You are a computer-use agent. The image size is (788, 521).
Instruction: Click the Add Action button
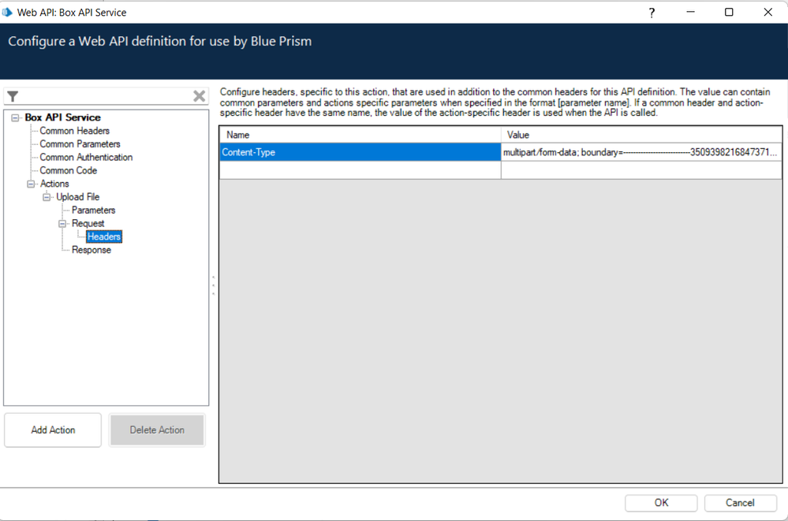coord(53,430)
